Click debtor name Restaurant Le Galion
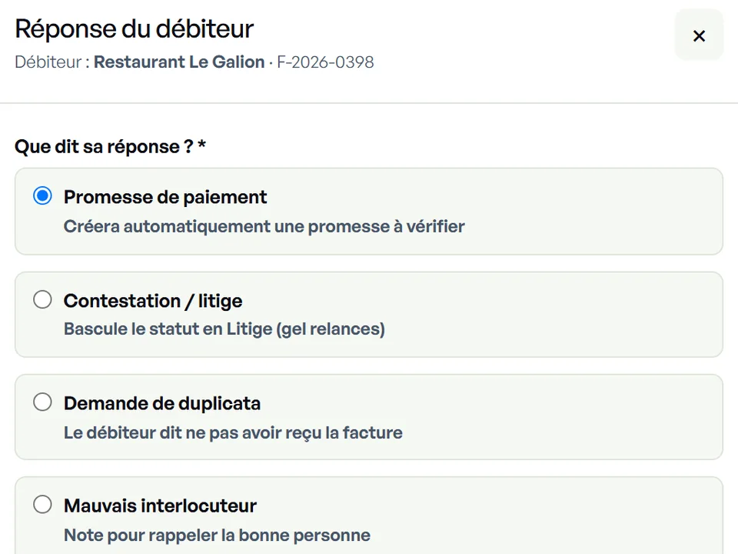The height and width of the screenshot is (554, 738). click(x=179, y=62)
